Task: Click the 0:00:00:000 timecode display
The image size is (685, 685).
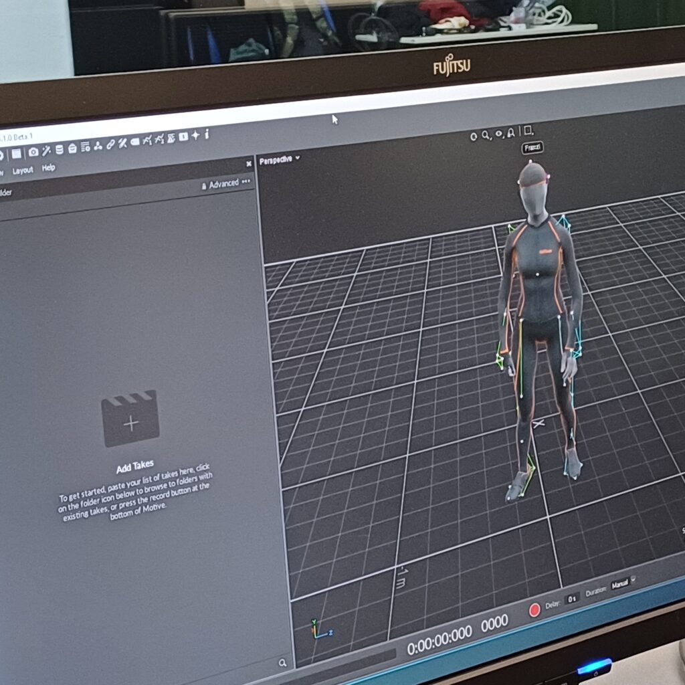Action: (x=439, y=640)
